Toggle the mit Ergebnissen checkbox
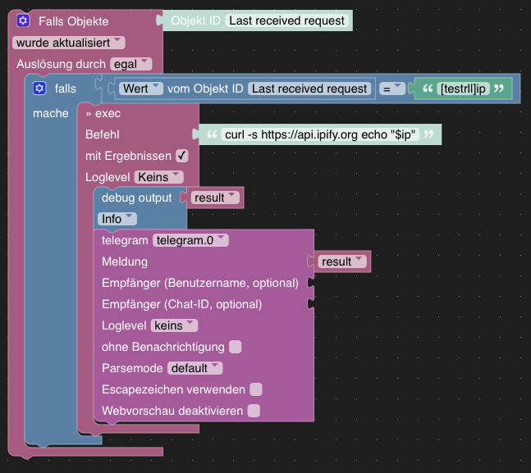Image resolution: width=531 pixels, height=473 pixels. (x=182, y=156)
